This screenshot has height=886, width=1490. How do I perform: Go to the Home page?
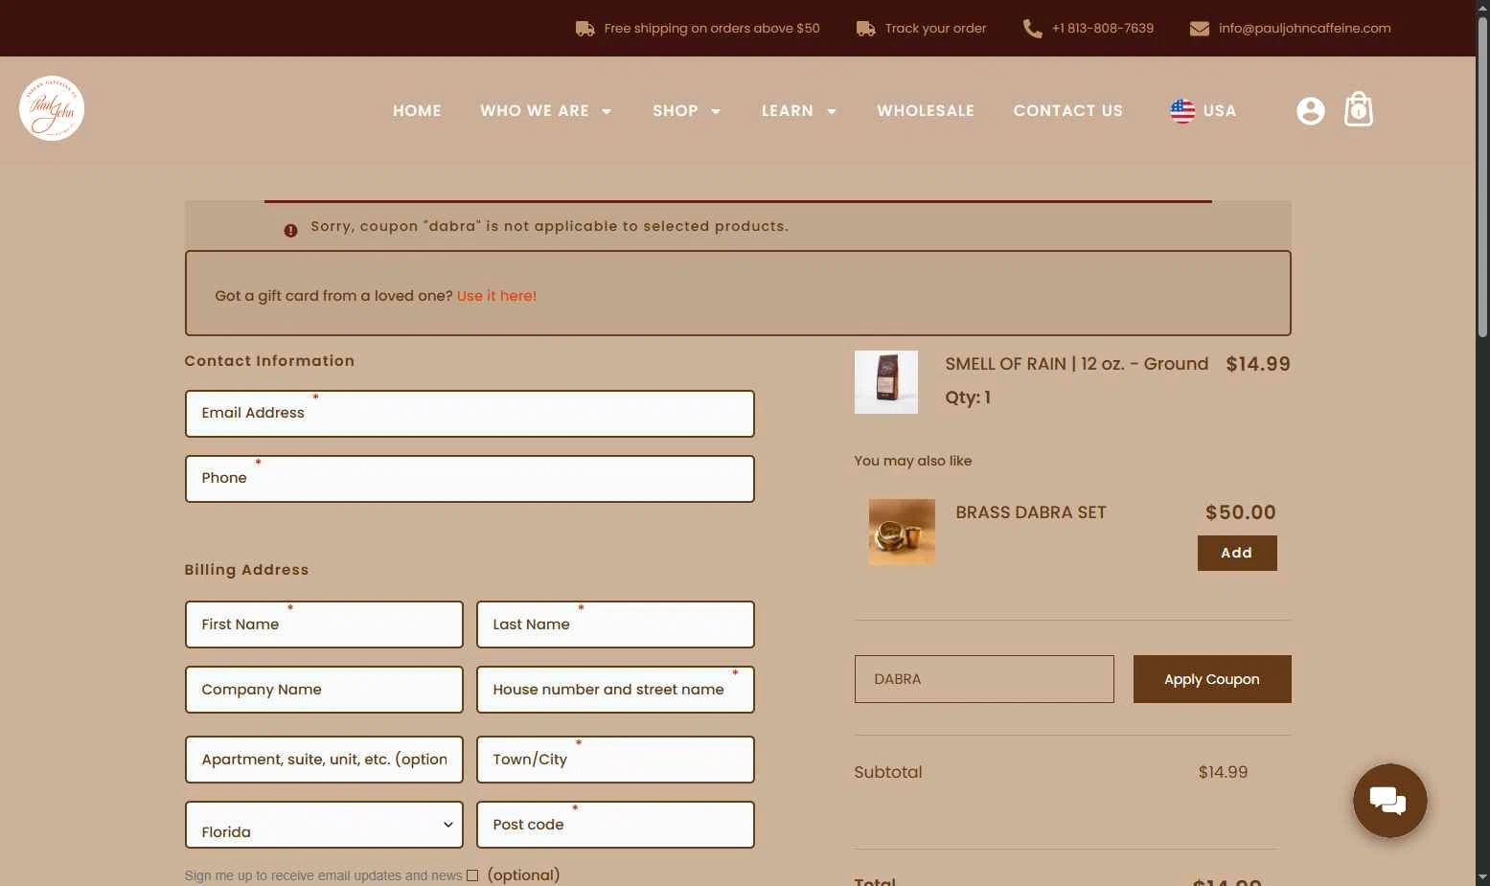[417, 111]
